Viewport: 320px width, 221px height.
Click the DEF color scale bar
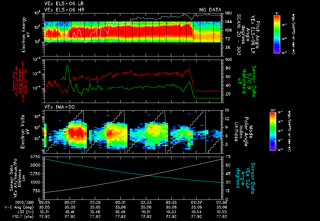pyautogui.click(x=273, y=131)
